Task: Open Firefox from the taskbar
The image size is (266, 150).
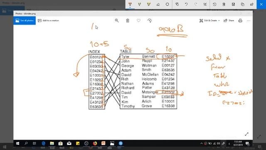Action: pos(95,143)
